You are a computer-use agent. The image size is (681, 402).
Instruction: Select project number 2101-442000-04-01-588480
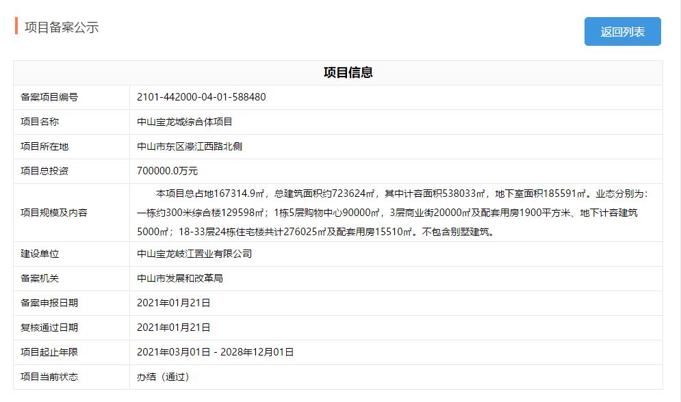[x=201, y=97]
